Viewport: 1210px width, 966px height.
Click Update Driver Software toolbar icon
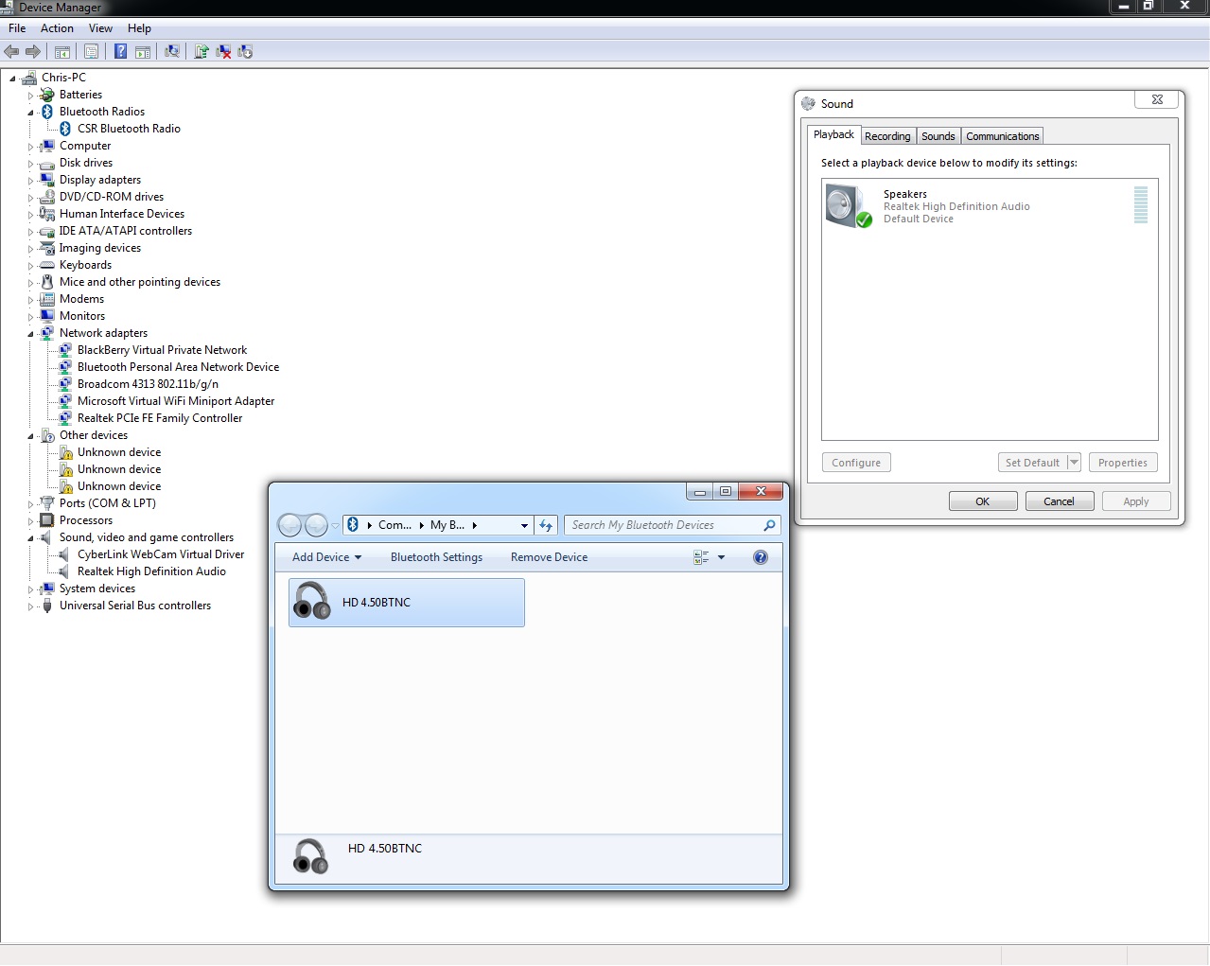[202, 52]
